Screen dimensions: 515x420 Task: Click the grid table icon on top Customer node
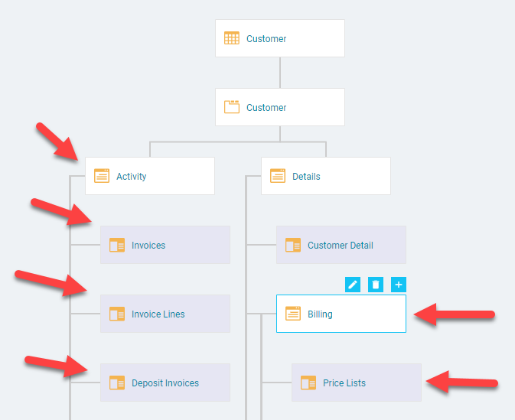pos(232,38)
